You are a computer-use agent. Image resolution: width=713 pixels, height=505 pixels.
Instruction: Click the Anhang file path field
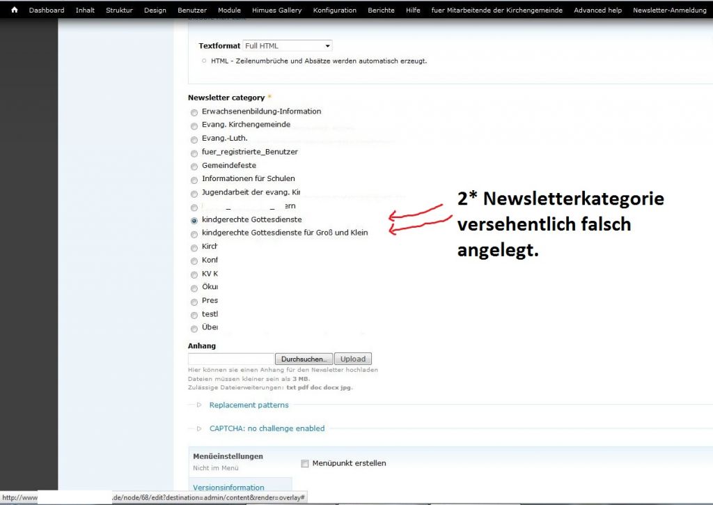tap(231, 359)
